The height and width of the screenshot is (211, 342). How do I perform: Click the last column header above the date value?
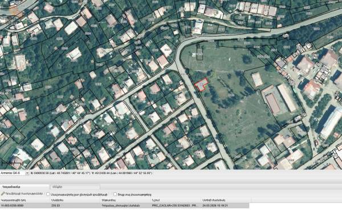point(226,200)
